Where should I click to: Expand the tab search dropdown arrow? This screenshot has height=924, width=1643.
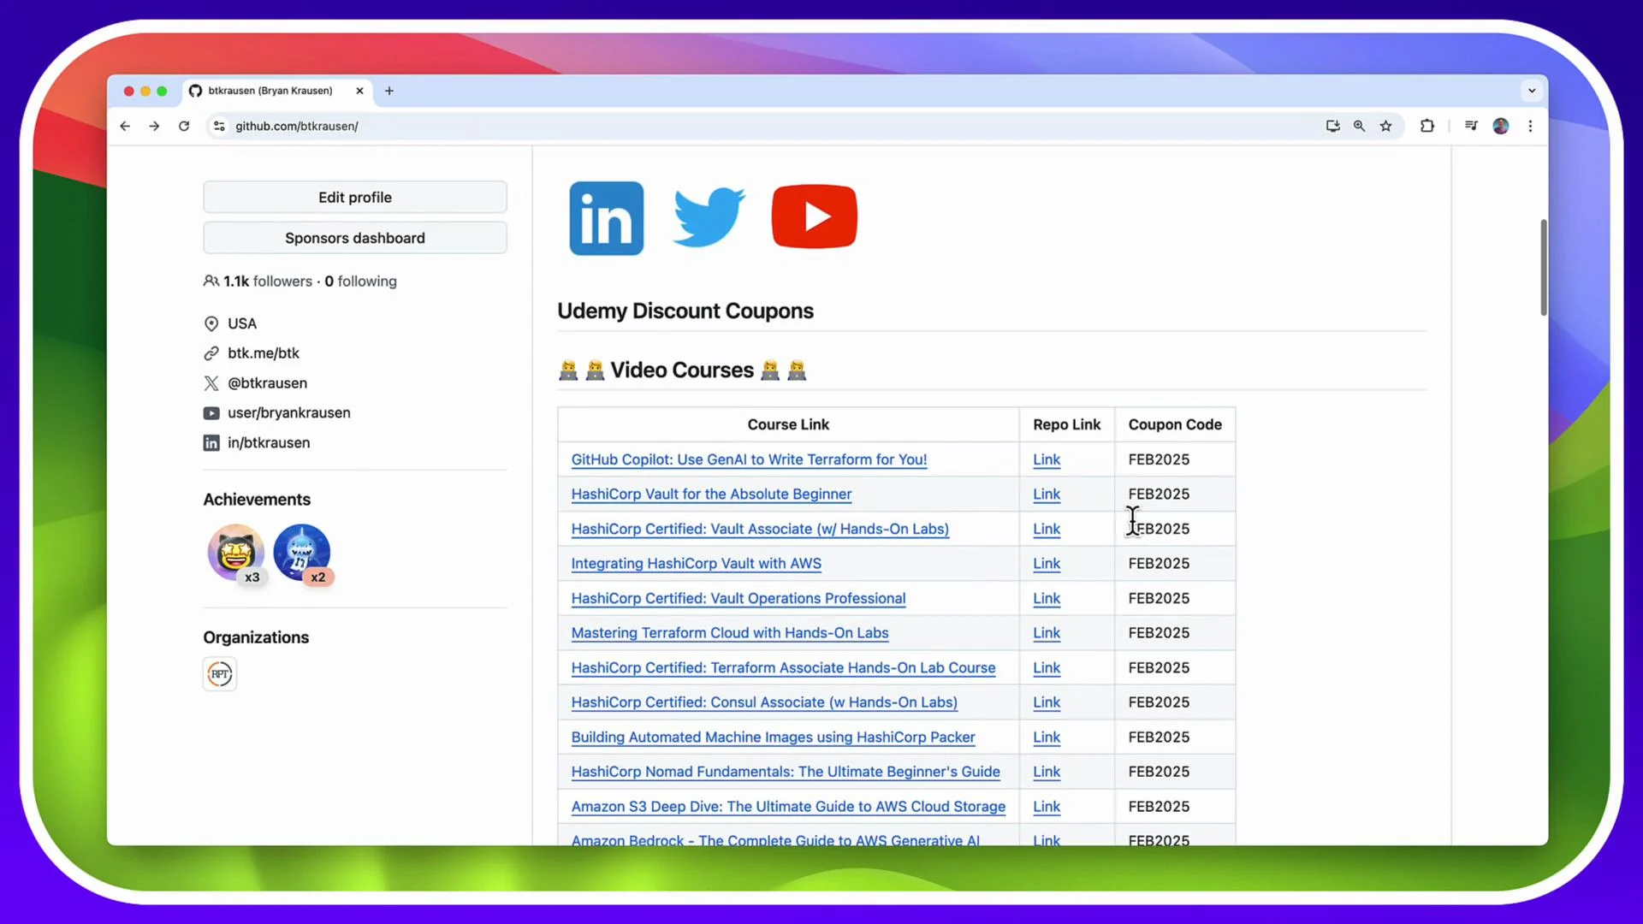(1532, 91)
